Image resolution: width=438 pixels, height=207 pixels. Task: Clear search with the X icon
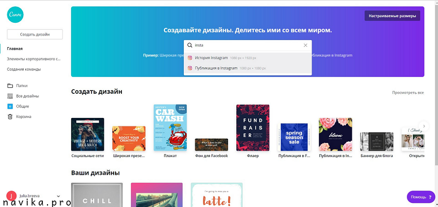305,45
